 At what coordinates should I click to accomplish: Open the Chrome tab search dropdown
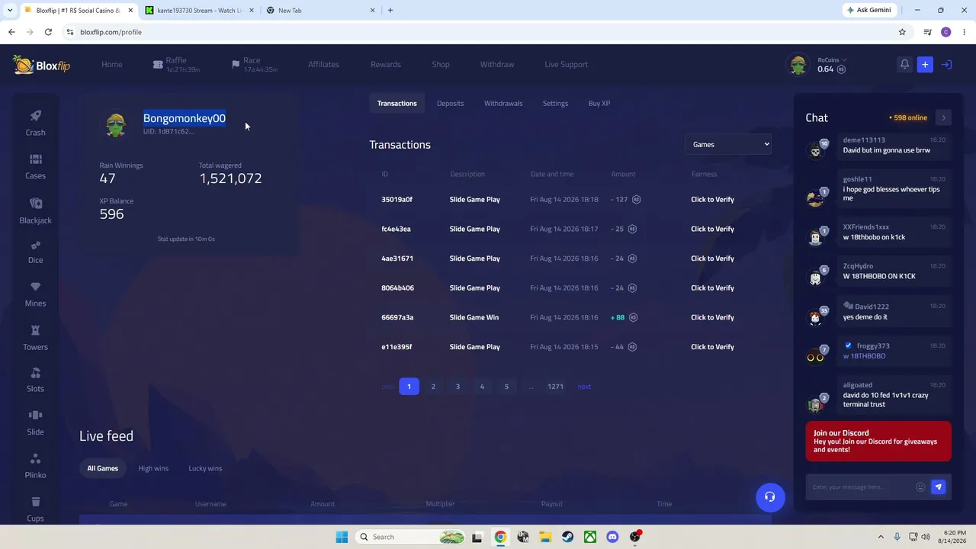pyautogui.click(x=10, y=10)
